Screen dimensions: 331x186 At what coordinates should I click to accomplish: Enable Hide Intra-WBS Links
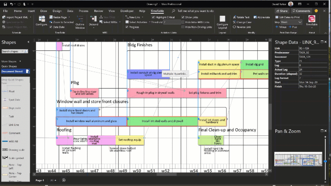[x=183, y=22]
